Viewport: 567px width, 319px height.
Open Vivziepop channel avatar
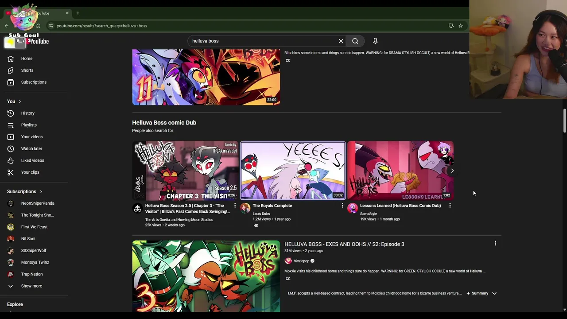pos(288,261)
